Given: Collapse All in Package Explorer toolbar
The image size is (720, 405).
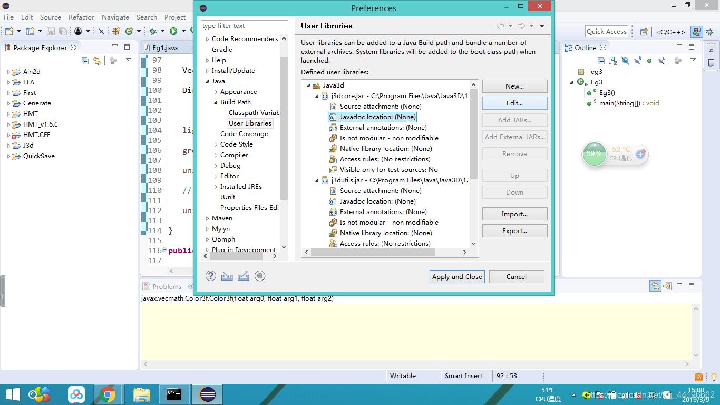Looking at the screenshot, I should (x=85, y=61).
